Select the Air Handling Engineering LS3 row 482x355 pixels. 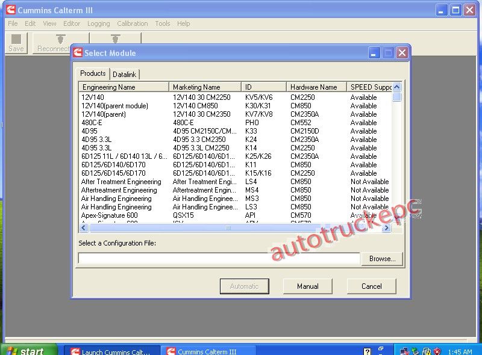(235, 207)
